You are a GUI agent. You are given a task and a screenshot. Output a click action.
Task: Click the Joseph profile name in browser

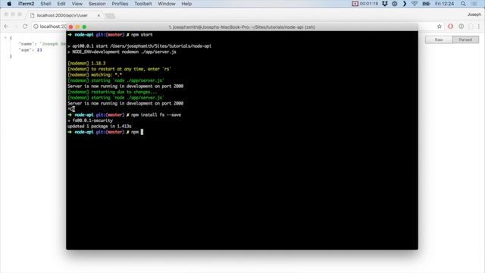(474, 14)
